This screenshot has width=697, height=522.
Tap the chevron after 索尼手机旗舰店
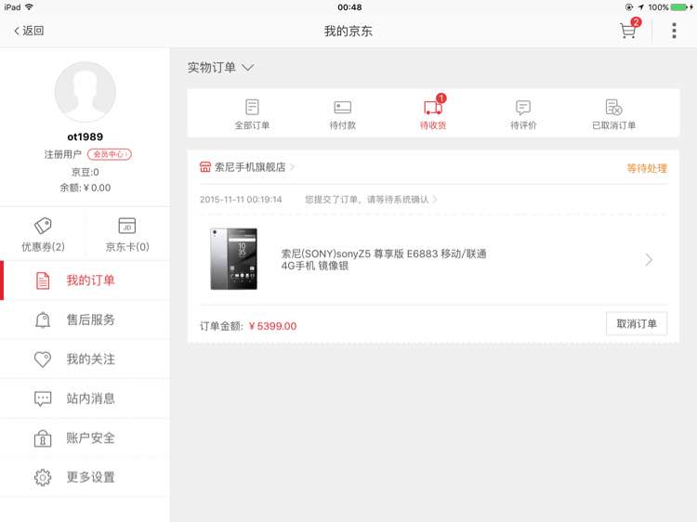tap(292, 167)
